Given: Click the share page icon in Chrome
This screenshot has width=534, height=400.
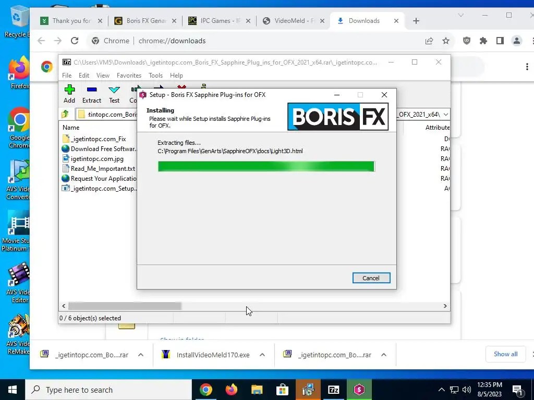Looking at the screenshot, I should click(x=429, y=41).
